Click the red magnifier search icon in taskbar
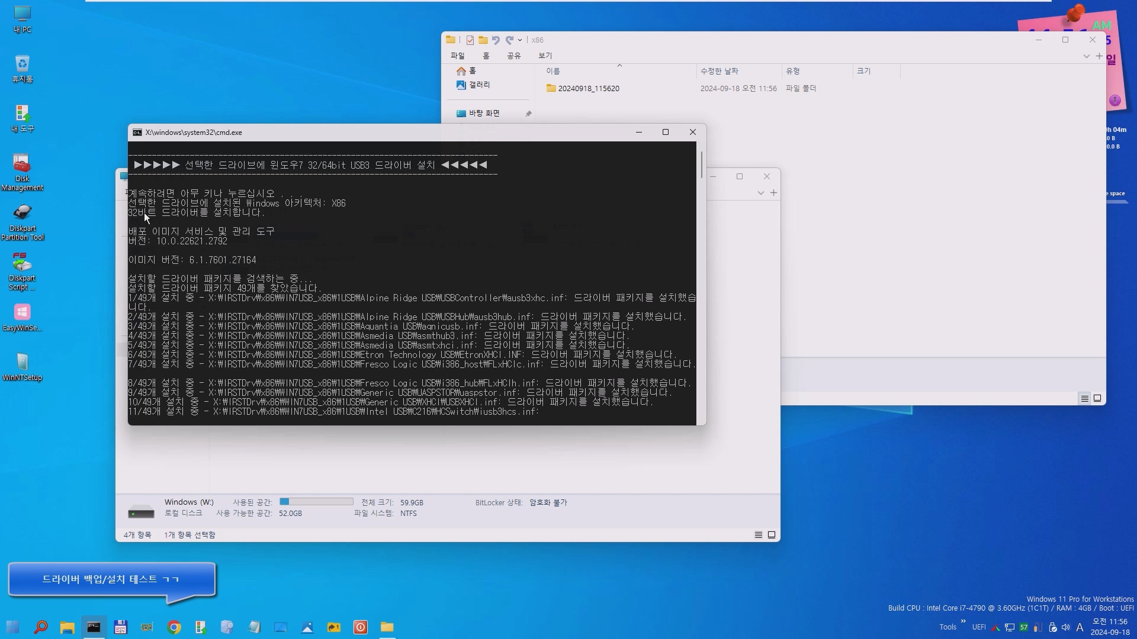 tap(40, 627)
